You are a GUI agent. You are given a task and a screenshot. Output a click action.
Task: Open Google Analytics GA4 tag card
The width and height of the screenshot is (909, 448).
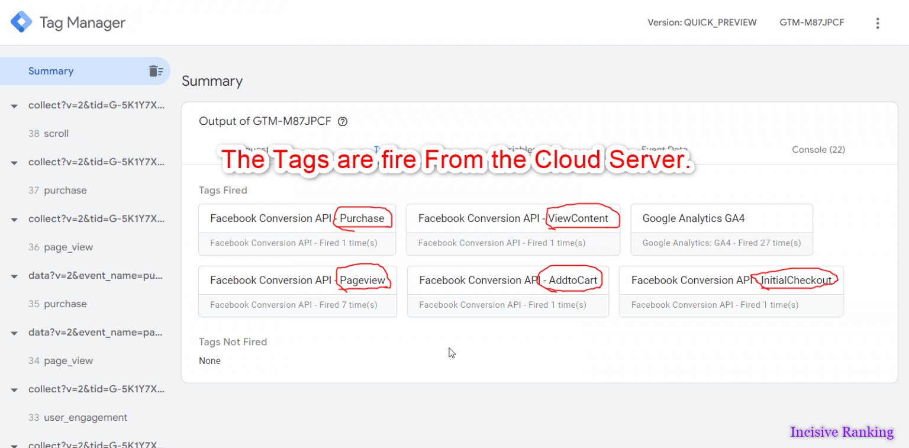coord(721,230)
